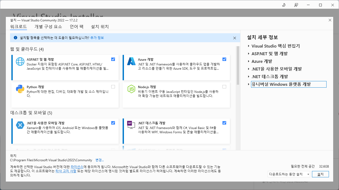Expand Visual Studio 핵심 편집기 details
The width and height of the screenshot is (339, 190).
pos(249,46)
